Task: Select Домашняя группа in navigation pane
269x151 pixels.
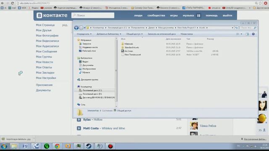Action: click(x=89, y=80)
